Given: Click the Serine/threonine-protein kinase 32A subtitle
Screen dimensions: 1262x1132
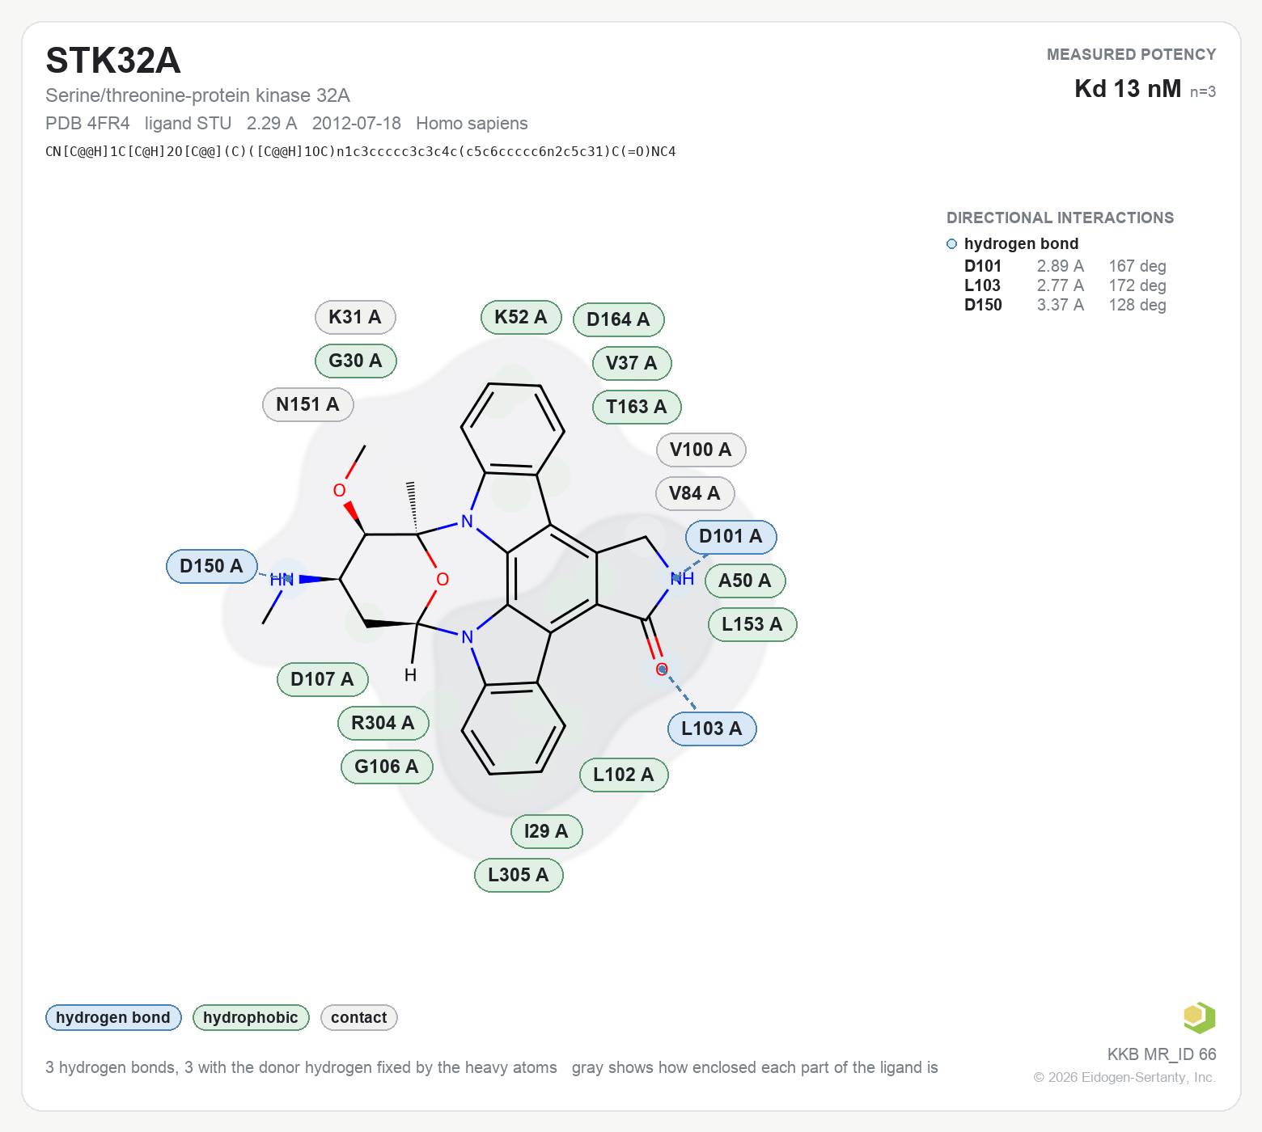Looking at the screenshot, I should point(197,95).
